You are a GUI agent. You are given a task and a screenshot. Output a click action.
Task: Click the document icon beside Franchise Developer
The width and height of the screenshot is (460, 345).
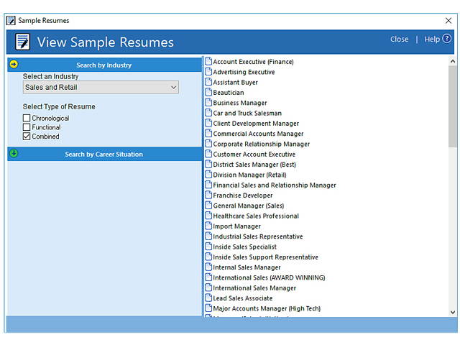click(x=208, y=195)
